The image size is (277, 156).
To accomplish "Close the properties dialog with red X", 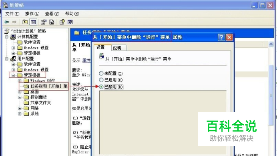I will click(x=229, y=37).
